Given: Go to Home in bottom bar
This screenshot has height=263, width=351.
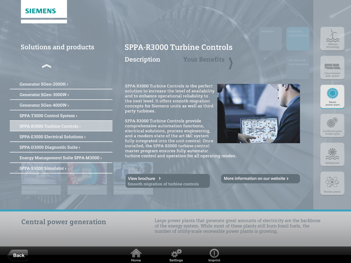Looking at the screenshot, I should pyautogui.click(x=136, y=255).
